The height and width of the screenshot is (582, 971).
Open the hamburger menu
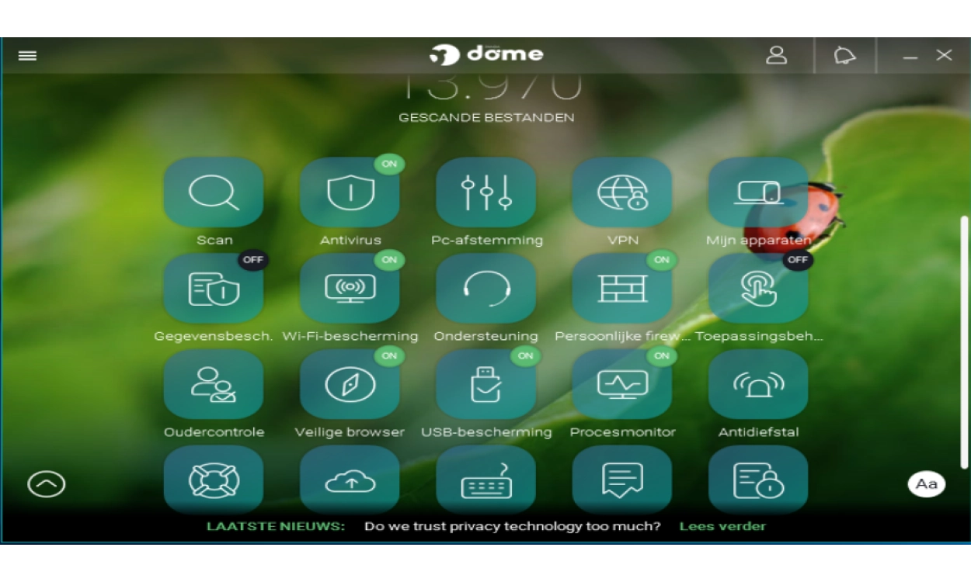28,56
